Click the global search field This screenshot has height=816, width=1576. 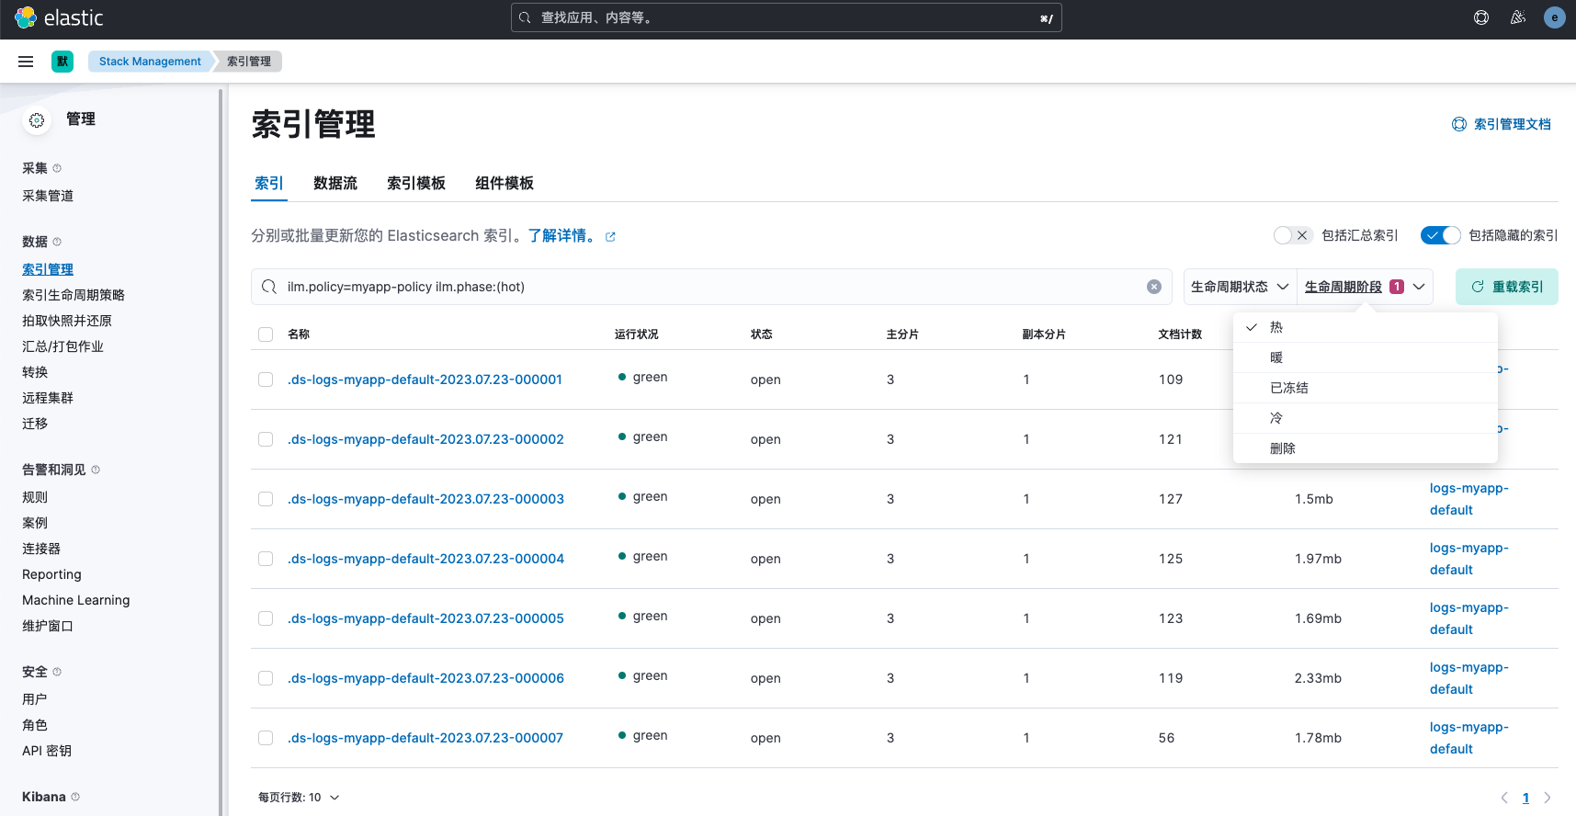point(787,17)
